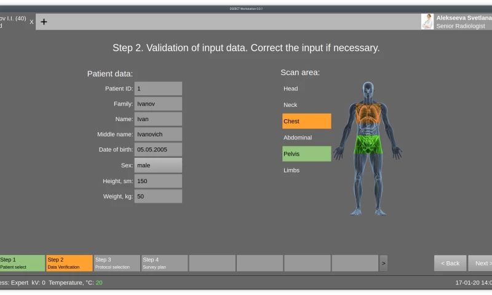
Task: Select the Senior Radiologist role text
Action: 460,26
